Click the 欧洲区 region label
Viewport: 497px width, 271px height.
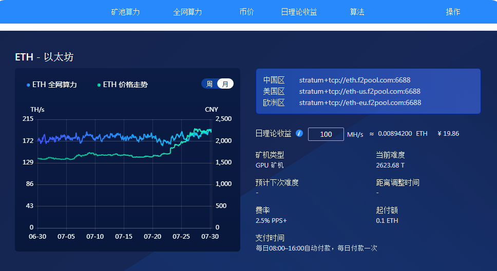click(274, 103)
